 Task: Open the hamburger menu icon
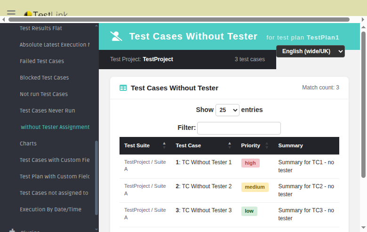click(11, 13)
